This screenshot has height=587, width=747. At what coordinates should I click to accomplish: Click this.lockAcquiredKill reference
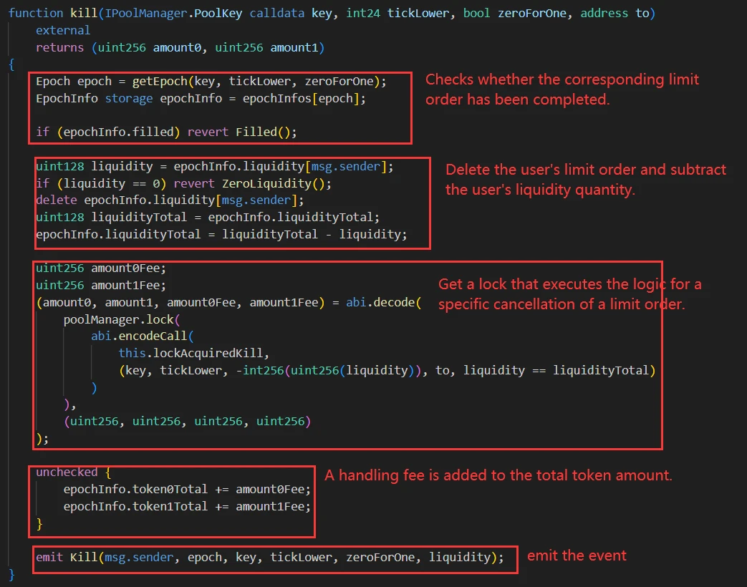(193, 352)
